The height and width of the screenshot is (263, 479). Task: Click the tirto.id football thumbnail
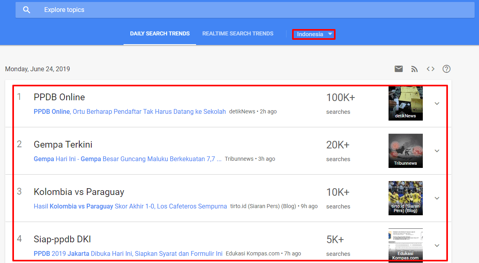click(405, 198)
